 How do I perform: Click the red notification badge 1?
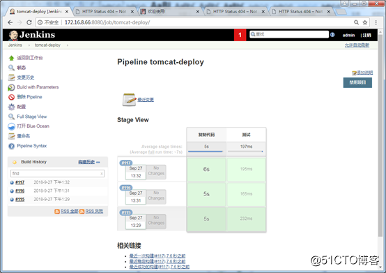(x=240, y=35)
